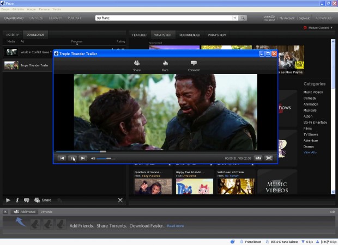Skip to previous track in the player

62,158
